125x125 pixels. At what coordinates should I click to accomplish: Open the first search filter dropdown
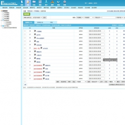click(80, 18)
